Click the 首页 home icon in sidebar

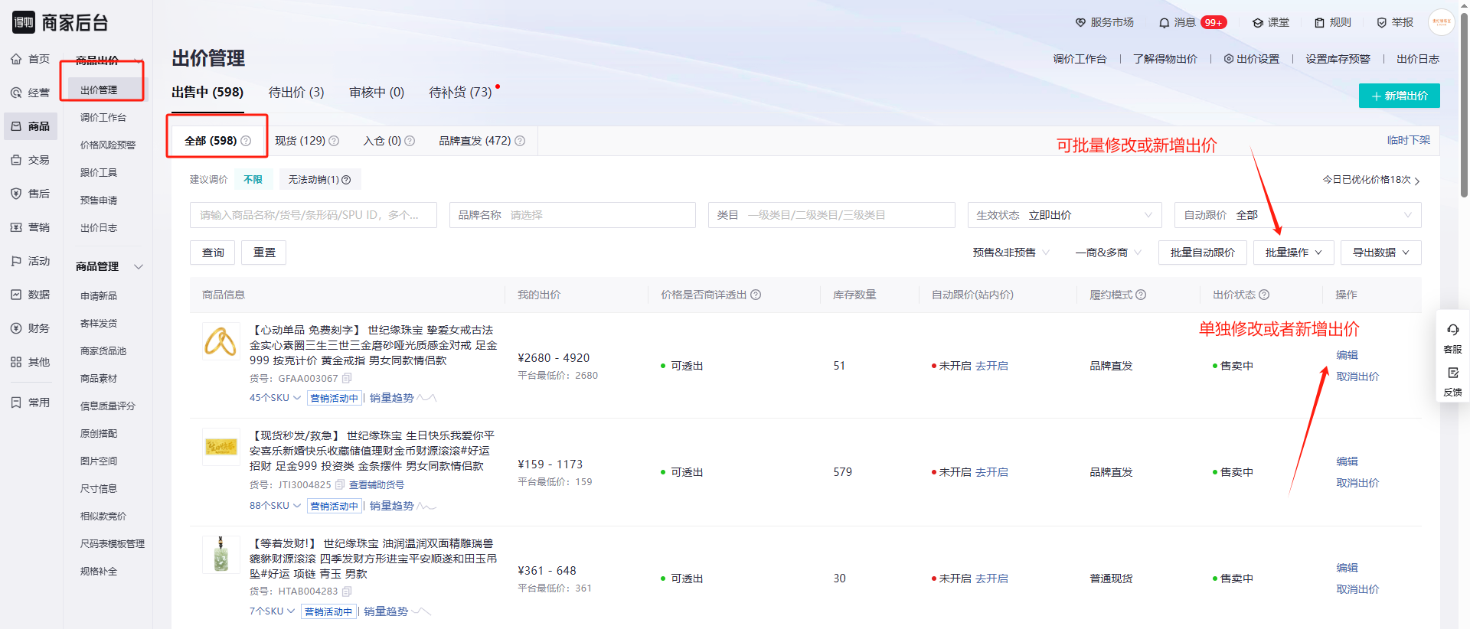(x=16, y=59)
